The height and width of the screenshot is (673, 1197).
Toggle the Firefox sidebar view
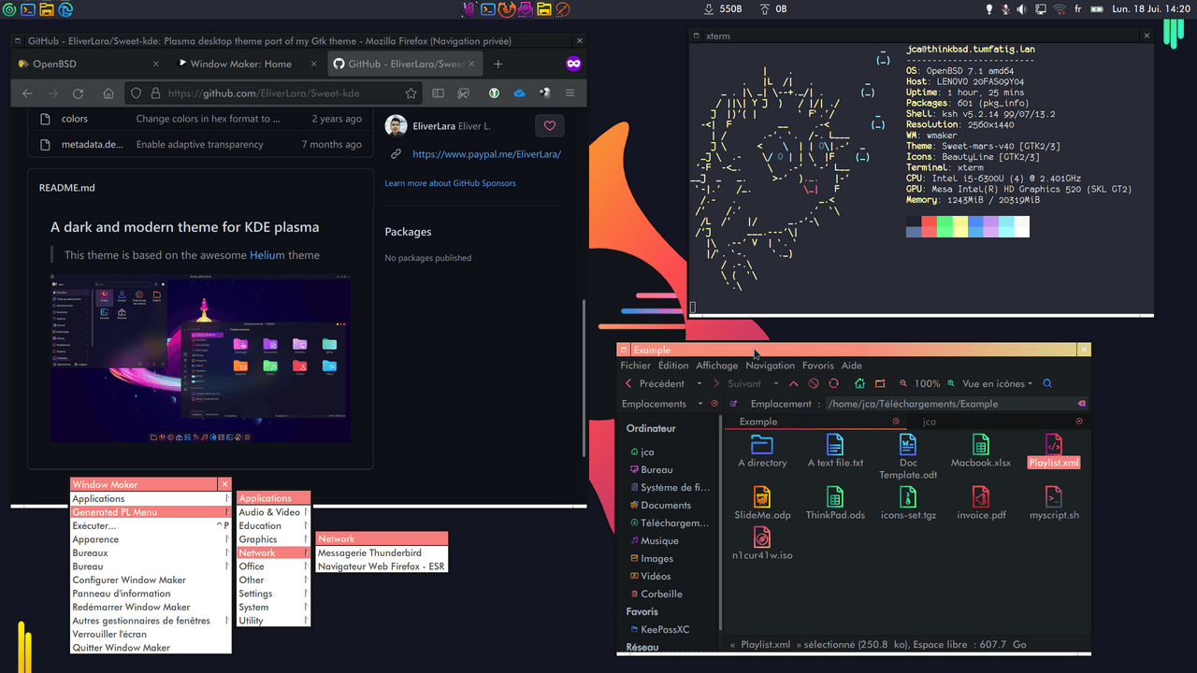pyautogui.click(x=438, y=93)
